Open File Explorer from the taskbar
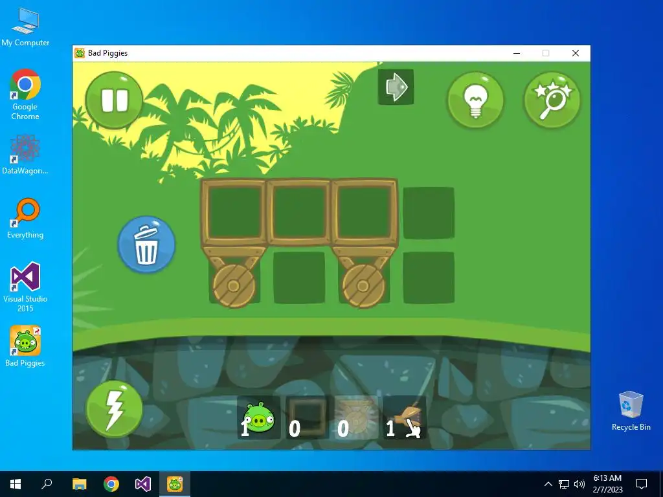Screen dimensions: 663x497 tap(80, 484)
